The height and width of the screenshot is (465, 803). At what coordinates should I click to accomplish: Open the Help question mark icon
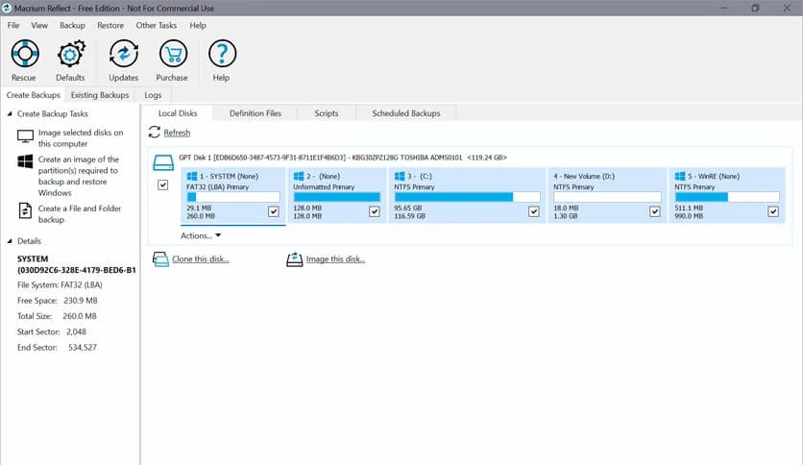[222, 54]
